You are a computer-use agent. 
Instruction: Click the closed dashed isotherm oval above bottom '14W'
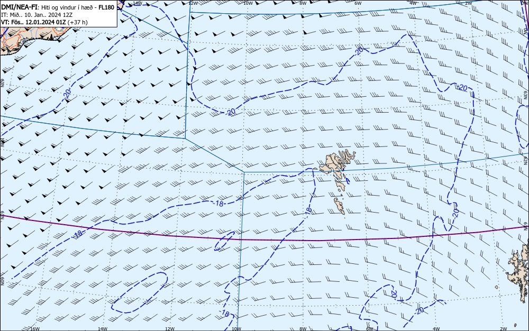(x=139, y=292)
